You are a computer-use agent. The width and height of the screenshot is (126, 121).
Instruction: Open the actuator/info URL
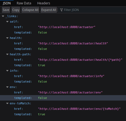point(71,76)
